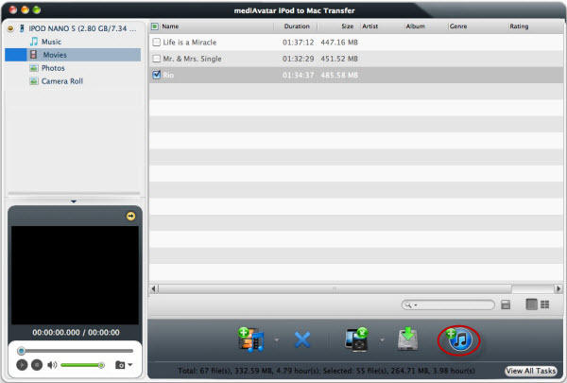This screenshot has width=567, height=383.
Task: Open dropdown arrow beside add files icon
Action: coord(277,339)
